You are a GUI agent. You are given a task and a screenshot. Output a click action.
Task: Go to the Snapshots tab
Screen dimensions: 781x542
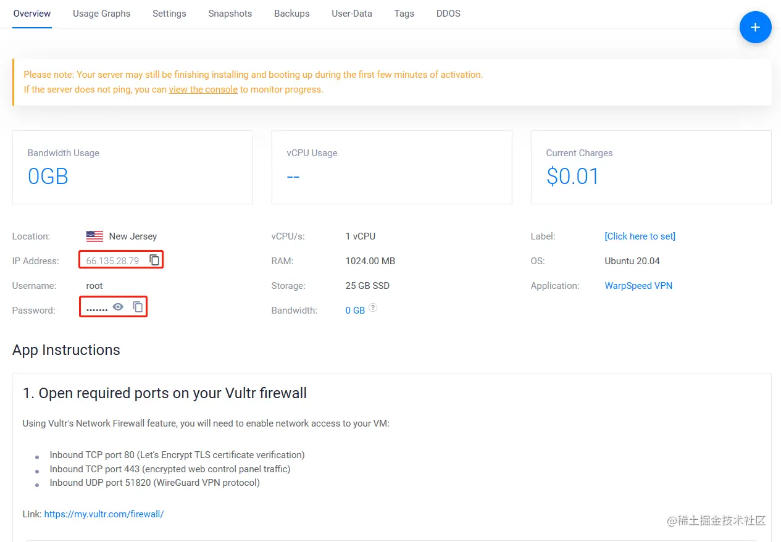230,13
